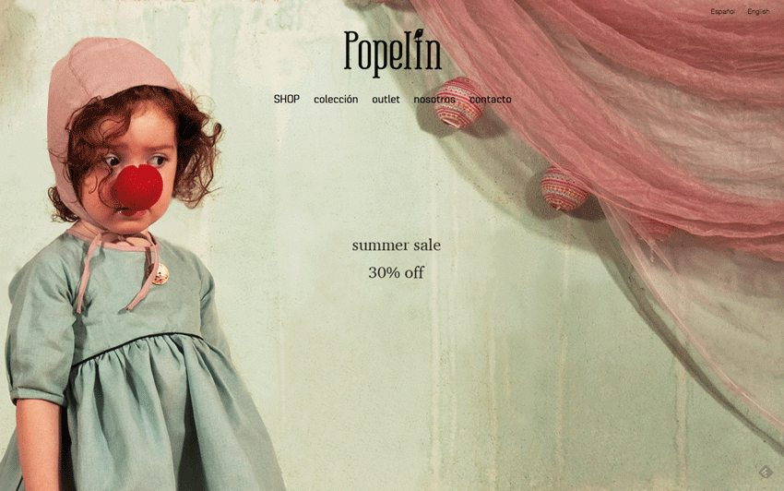Click the gold button on the dress
This screenshot has width=784, height=491.
(160, 275)
